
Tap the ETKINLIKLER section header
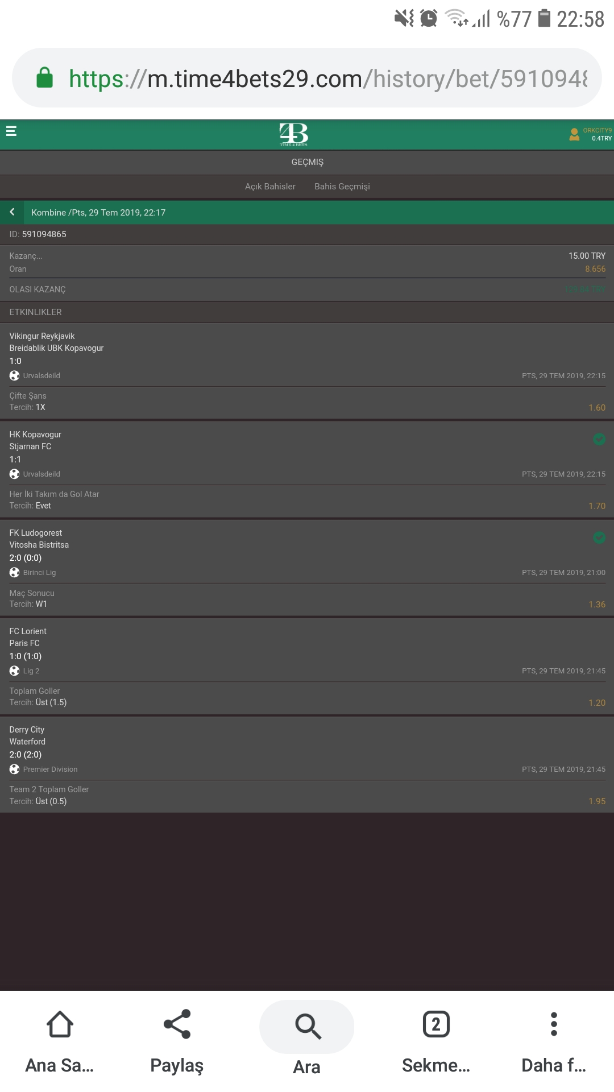(x=35, y=312)
